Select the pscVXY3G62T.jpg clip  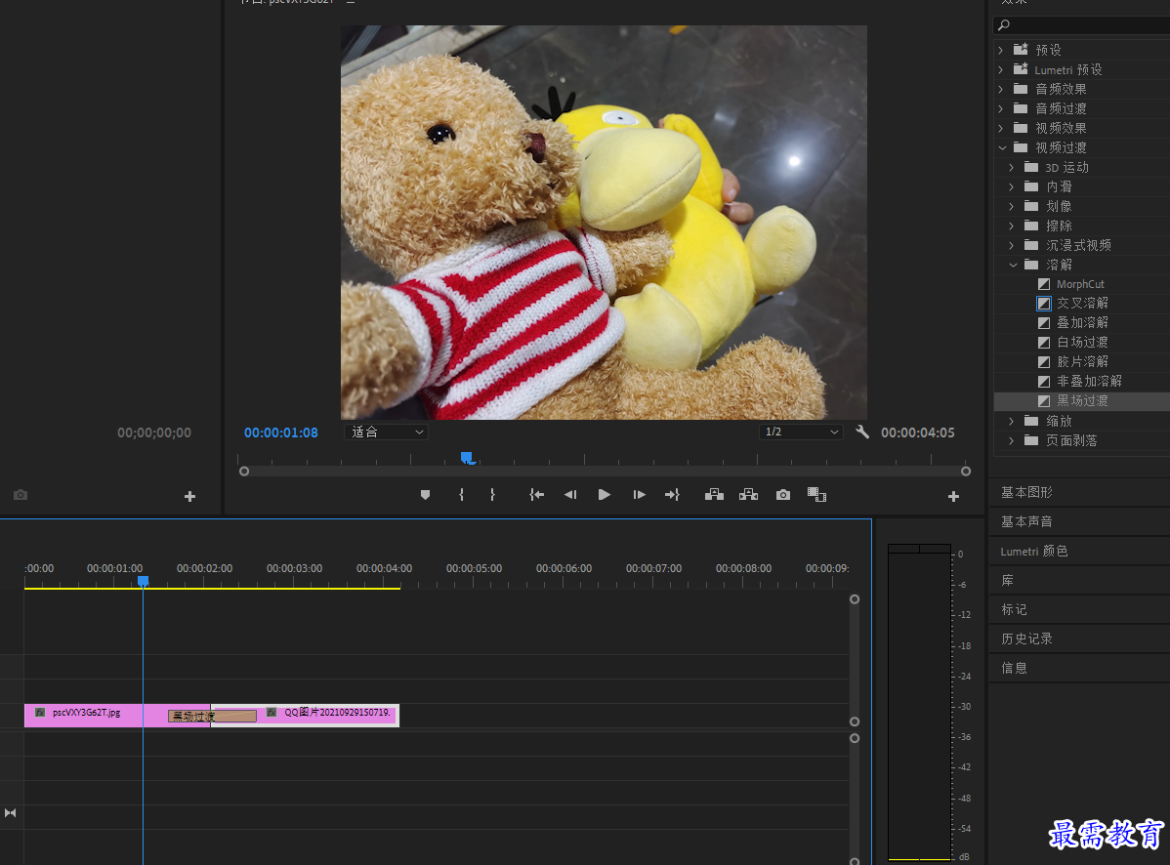pyautogui.click(x=96, y=715)
